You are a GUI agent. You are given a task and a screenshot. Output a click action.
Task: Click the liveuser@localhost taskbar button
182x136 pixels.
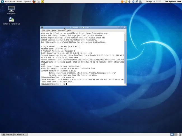[x=15, y=134]
